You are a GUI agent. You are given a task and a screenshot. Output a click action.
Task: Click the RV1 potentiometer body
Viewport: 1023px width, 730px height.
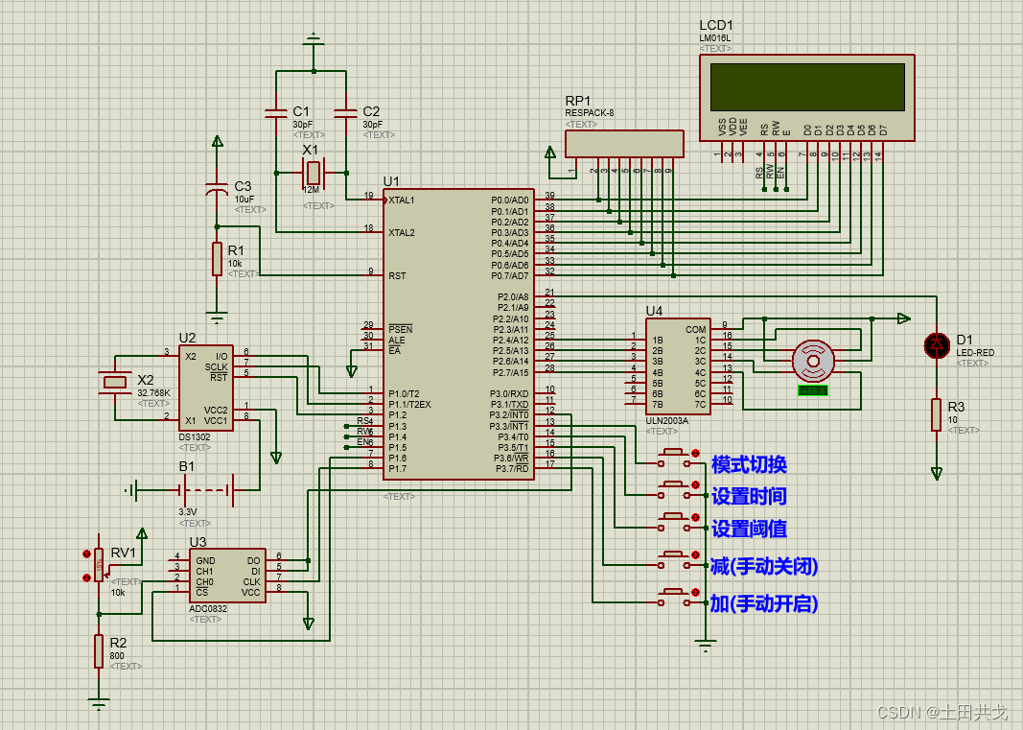(x=99, y=565)
